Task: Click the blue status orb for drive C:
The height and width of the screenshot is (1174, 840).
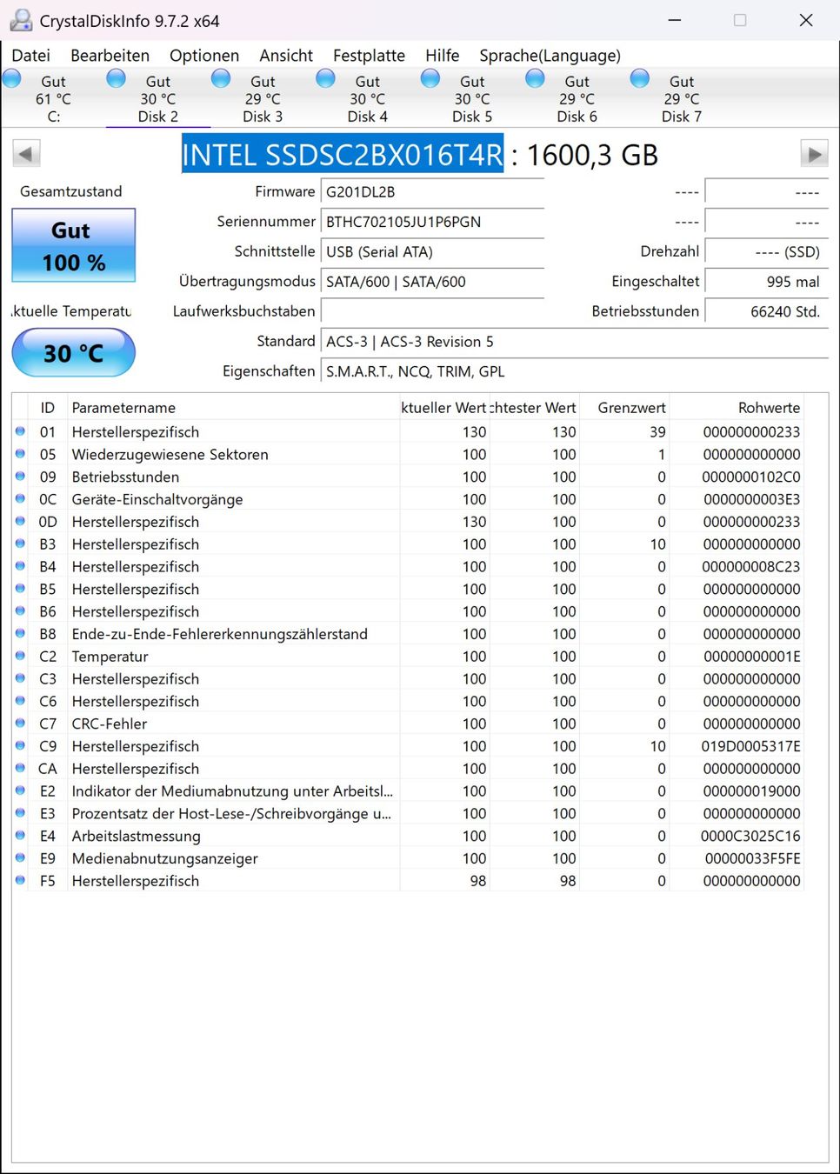Action: click(x=12, y=79)
